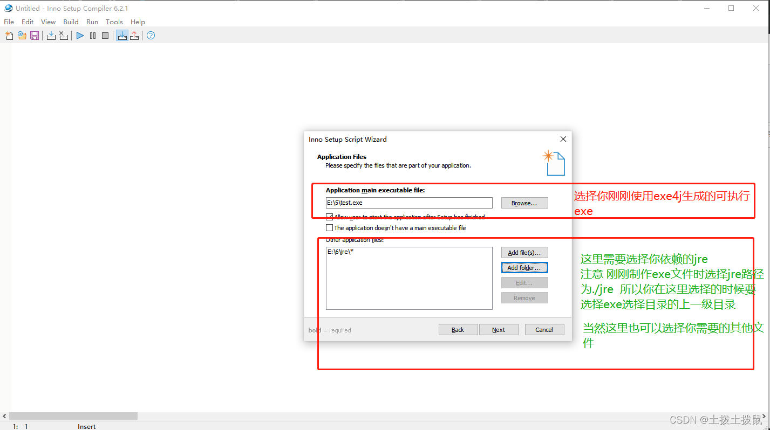The height and width of the screenshot is (430, 770).
Task: Open the Edit menu
Action: pos(28,22)
